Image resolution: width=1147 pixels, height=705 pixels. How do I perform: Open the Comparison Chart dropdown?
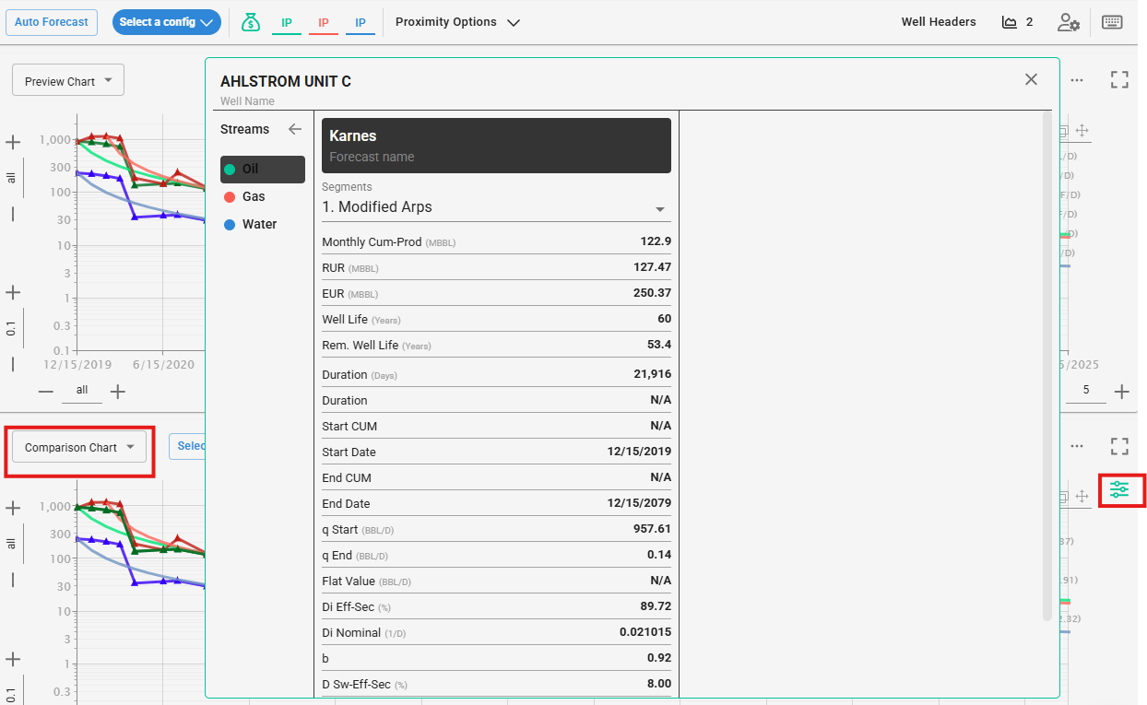[x=78, y=447]
